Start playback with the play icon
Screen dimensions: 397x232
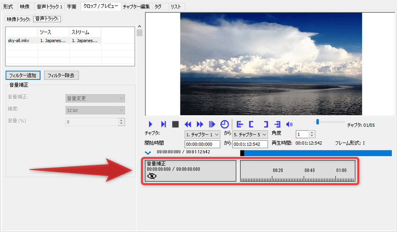(x=150, y=124)
